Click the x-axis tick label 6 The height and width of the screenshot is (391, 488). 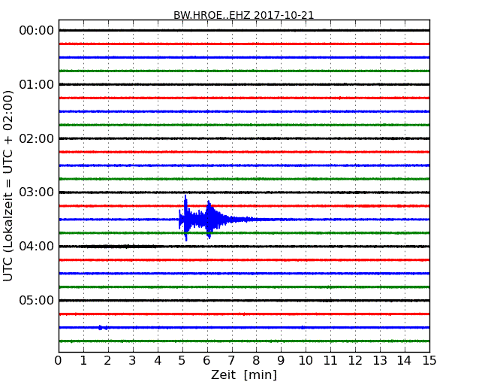(x=207, y=361)
